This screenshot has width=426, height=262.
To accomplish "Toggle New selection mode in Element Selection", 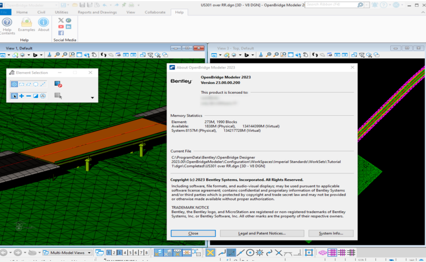I will pyautogui.click(x=14, y=96).
